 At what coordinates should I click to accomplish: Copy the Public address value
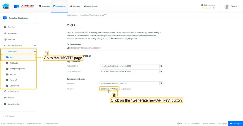[x=161, y=66]
